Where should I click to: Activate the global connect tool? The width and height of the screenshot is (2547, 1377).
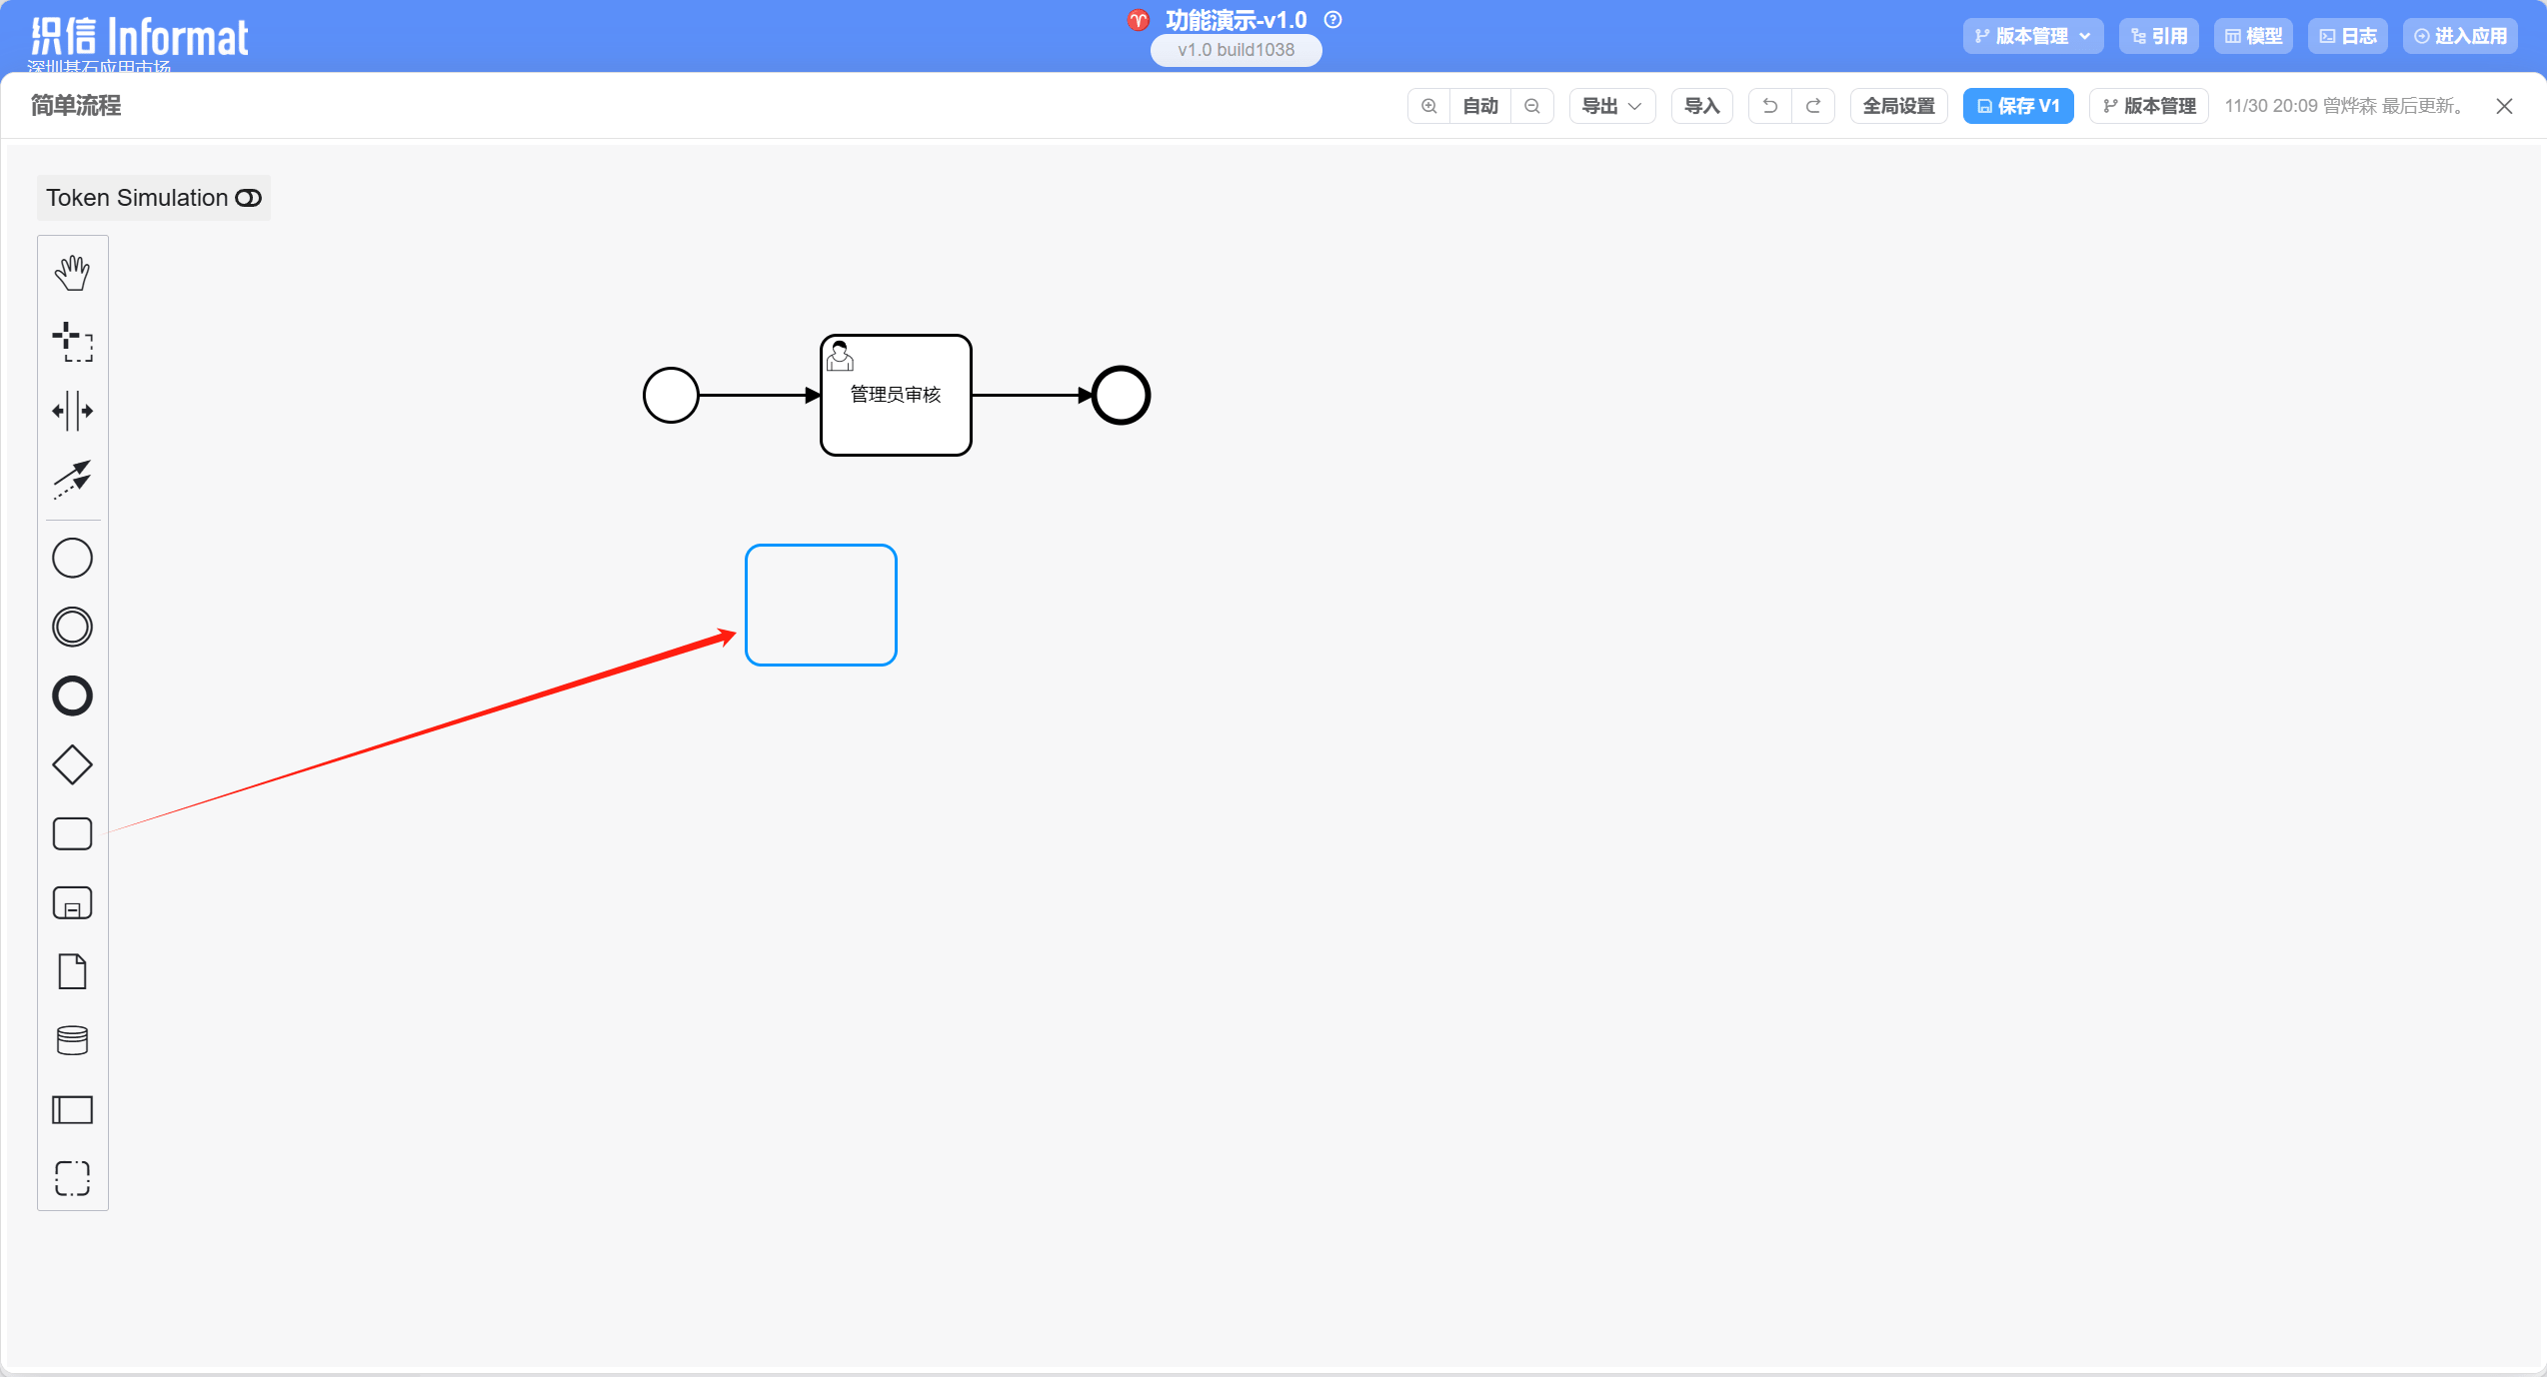(72, 480)
